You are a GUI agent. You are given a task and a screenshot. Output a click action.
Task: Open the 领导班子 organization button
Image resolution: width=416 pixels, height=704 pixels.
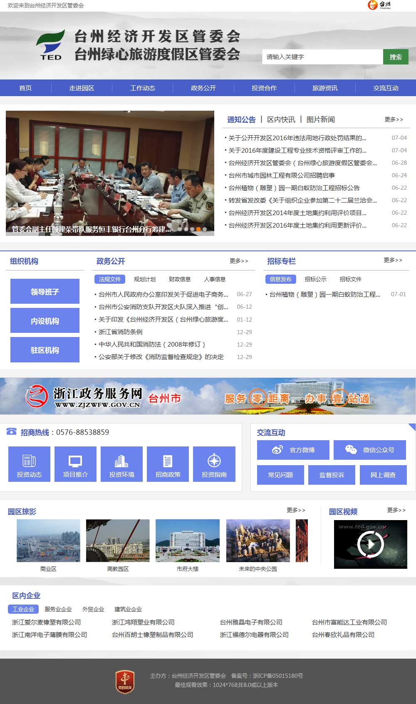tap(45, 292)
